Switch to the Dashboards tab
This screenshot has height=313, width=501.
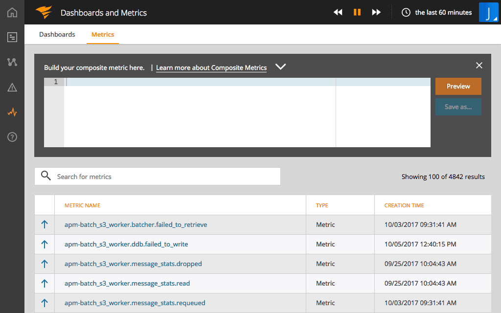[57, 35]
